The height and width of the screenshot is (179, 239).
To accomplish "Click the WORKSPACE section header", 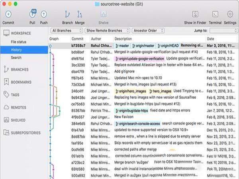I will [x=21, y=33].
